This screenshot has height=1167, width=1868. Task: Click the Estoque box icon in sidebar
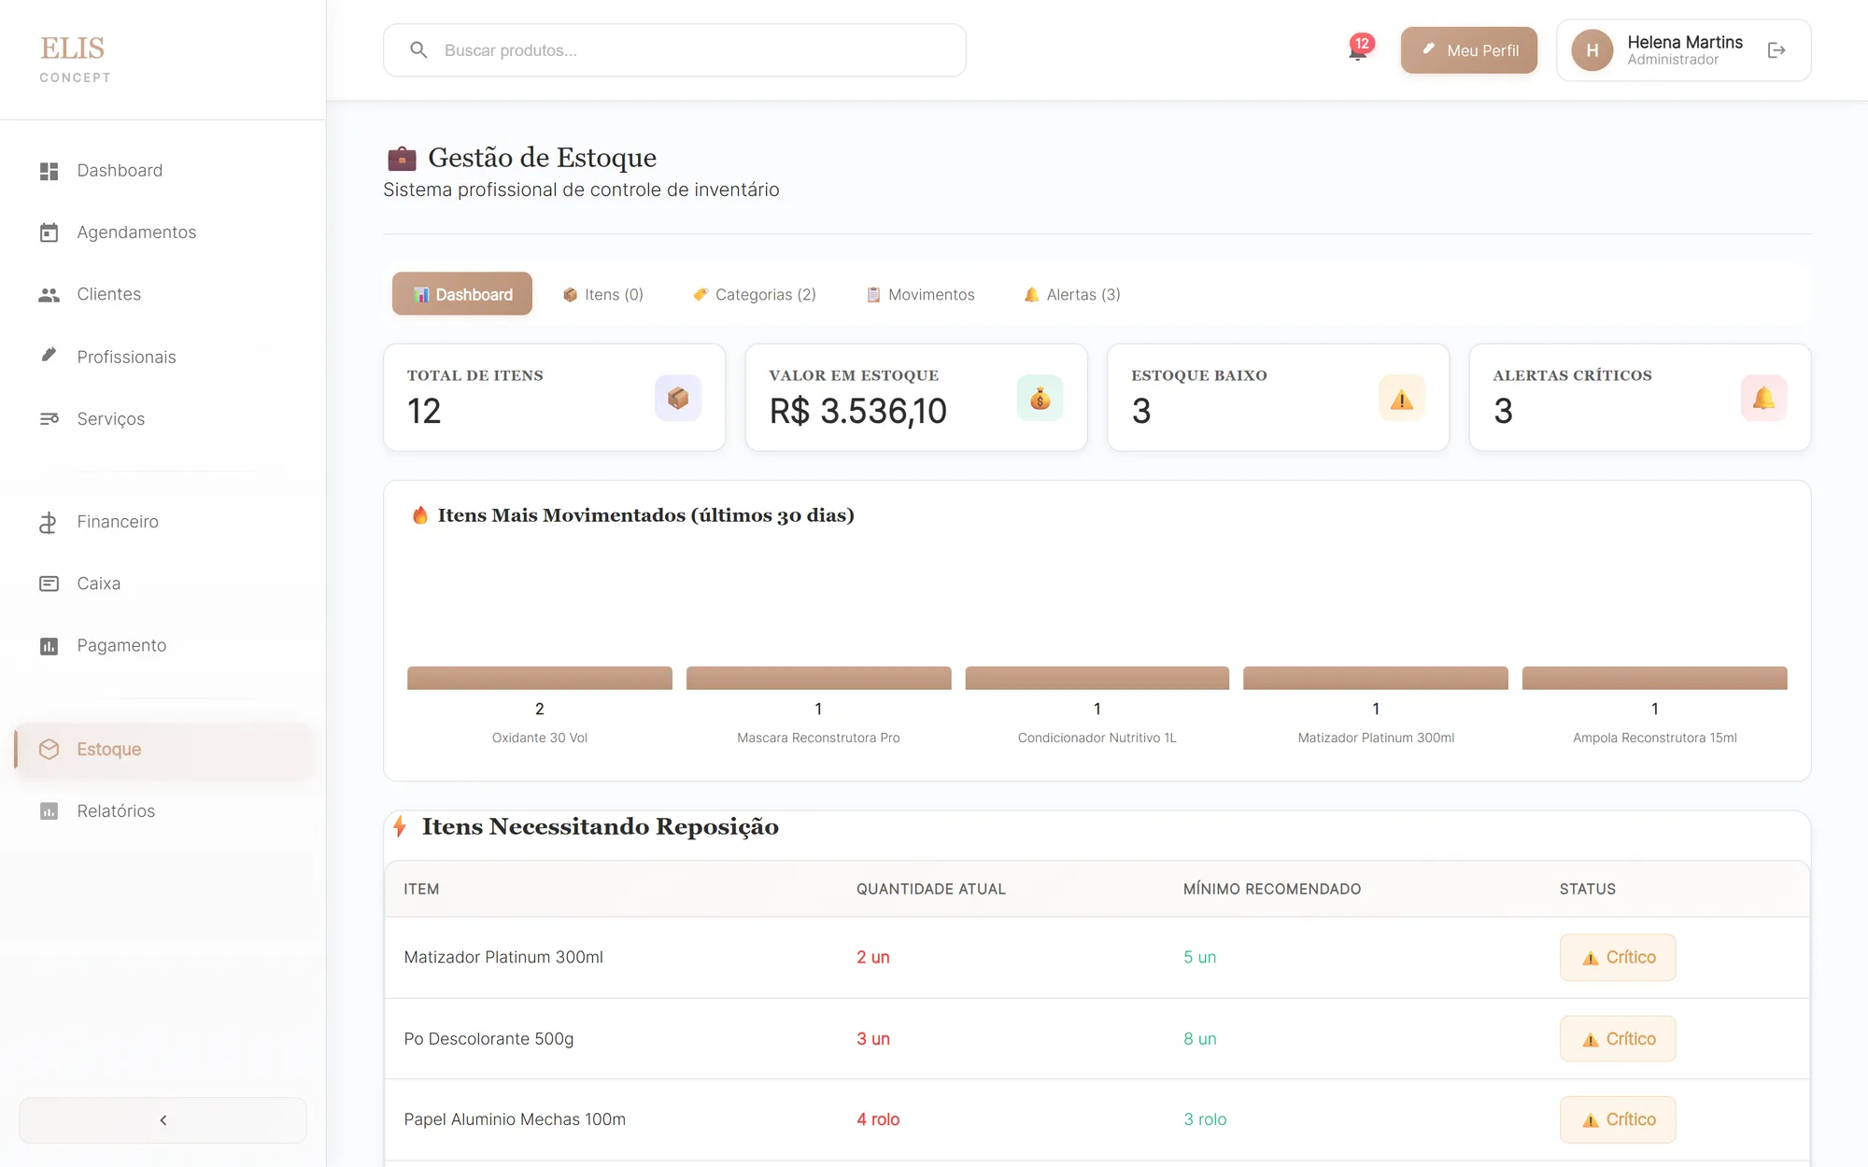click(x=50, y=749)
